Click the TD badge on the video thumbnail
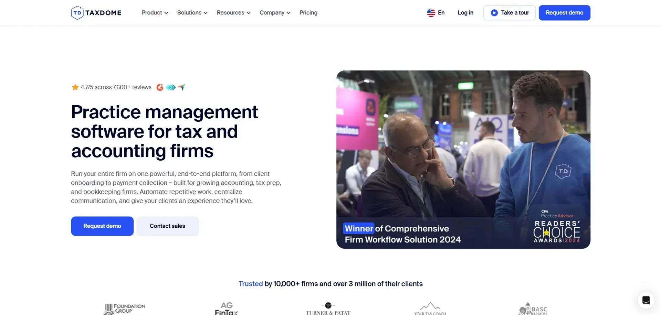Screen dimensions: 661x315 point(563,171)
